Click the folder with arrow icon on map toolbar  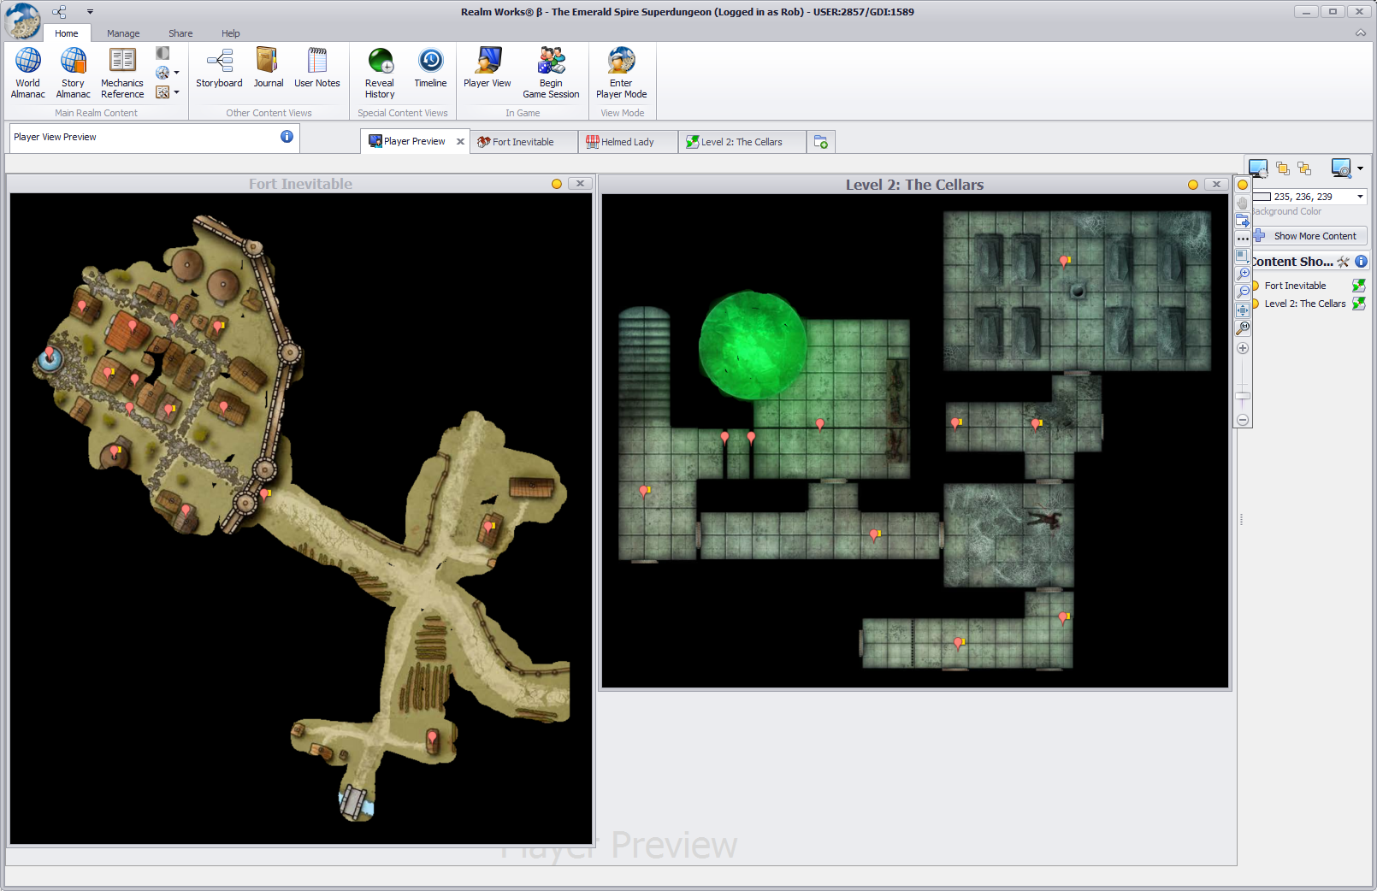pos(1243,221)
